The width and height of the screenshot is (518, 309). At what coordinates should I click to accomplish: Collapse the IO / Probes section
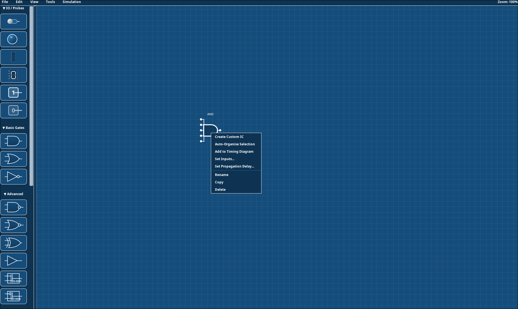pos(13,8)
